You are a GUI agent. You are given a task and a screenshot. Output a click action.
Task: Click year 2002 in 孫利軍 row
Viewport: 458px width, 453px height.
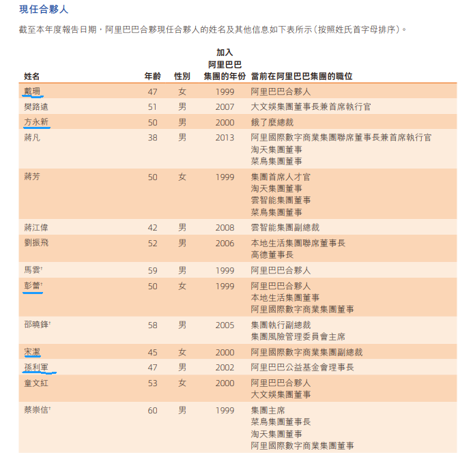coord(225,368)
